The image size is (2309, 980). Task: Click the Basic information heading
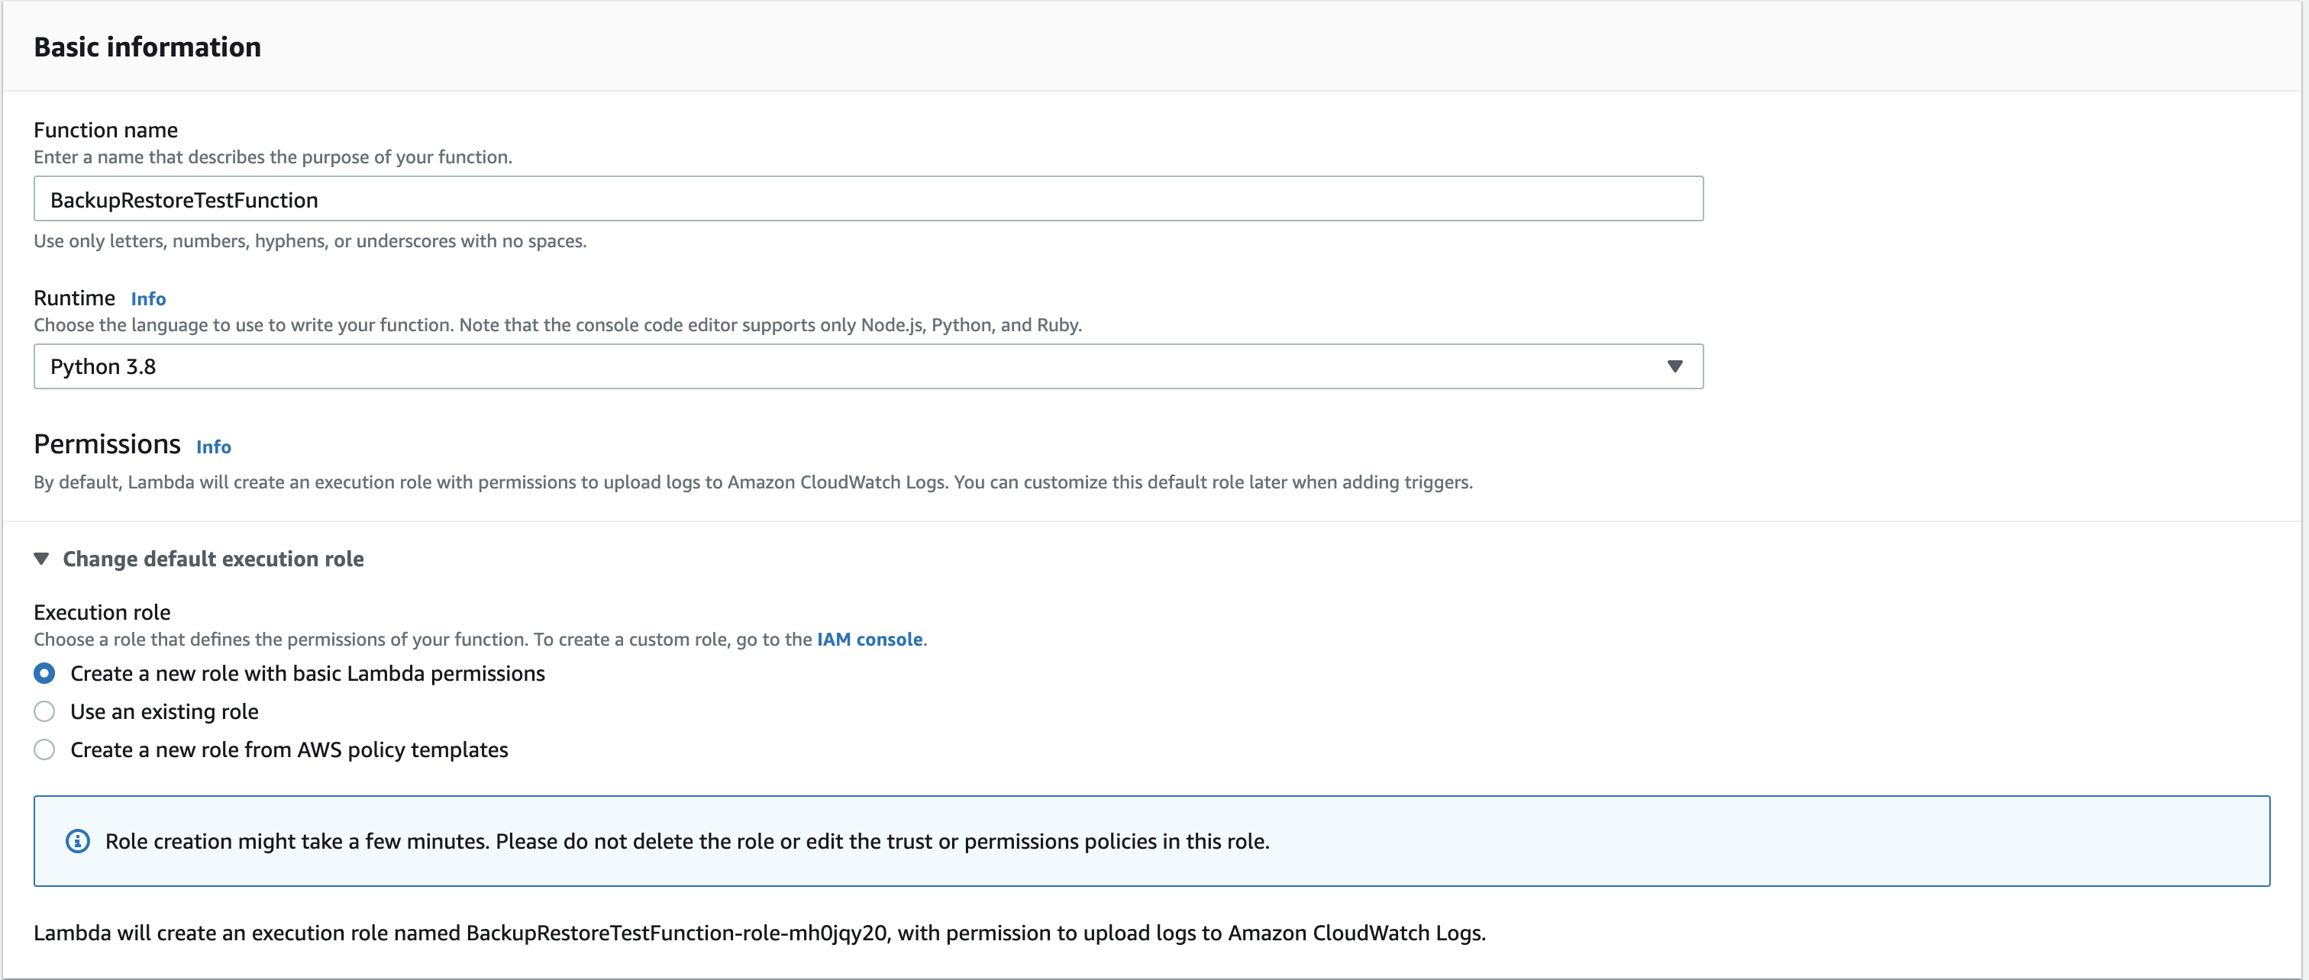[x=148, y=47]
